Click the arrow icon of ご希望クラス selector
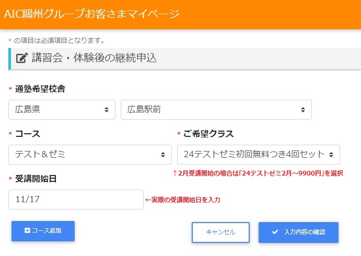The width and height of the screenshot is (361, 256). [331, 155]
